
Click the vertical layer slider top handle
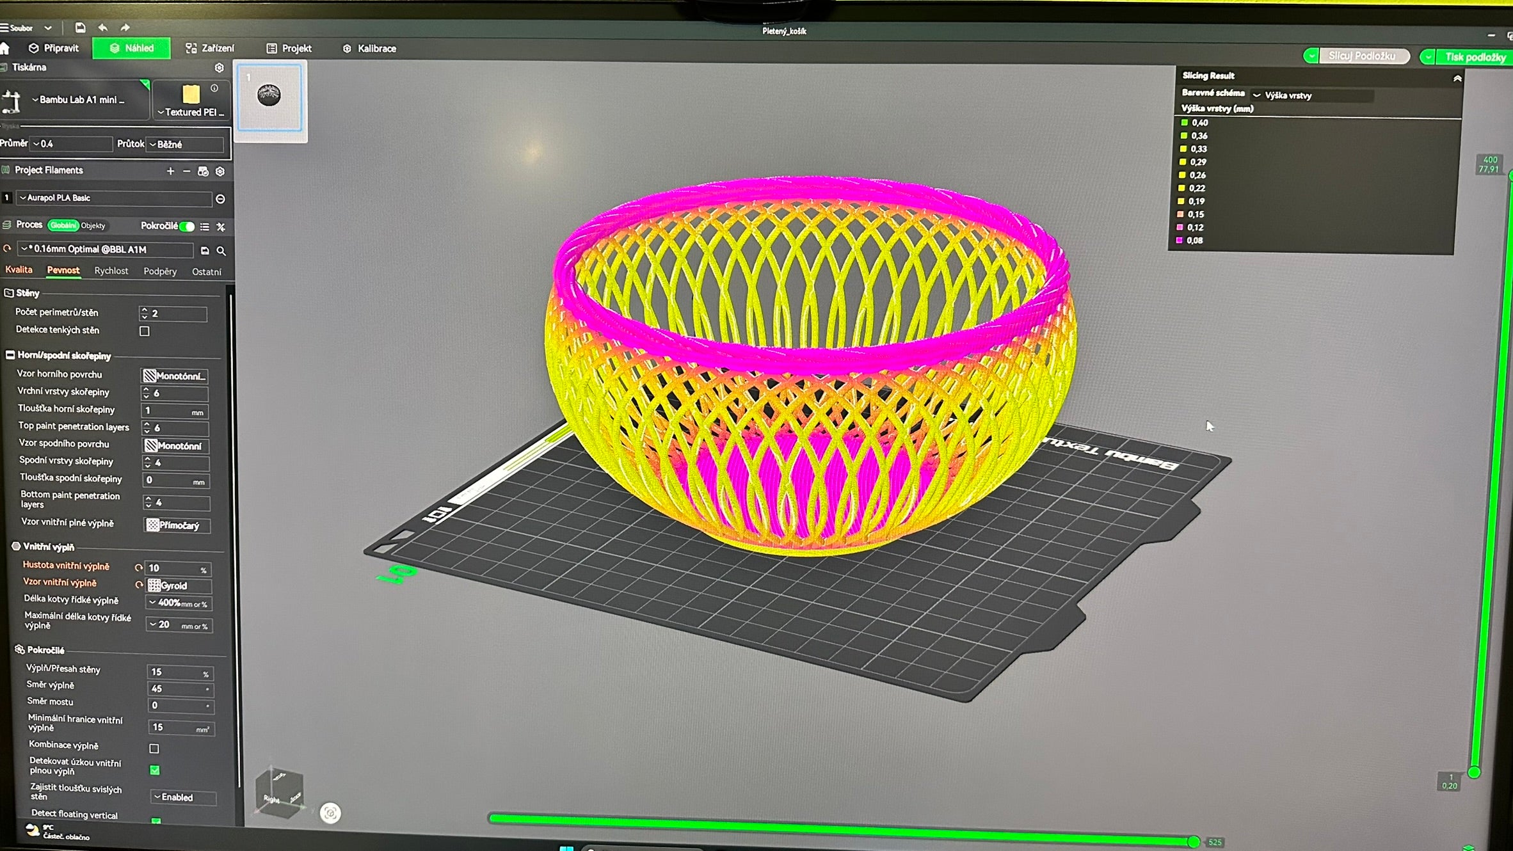(x=1511, y=175)
